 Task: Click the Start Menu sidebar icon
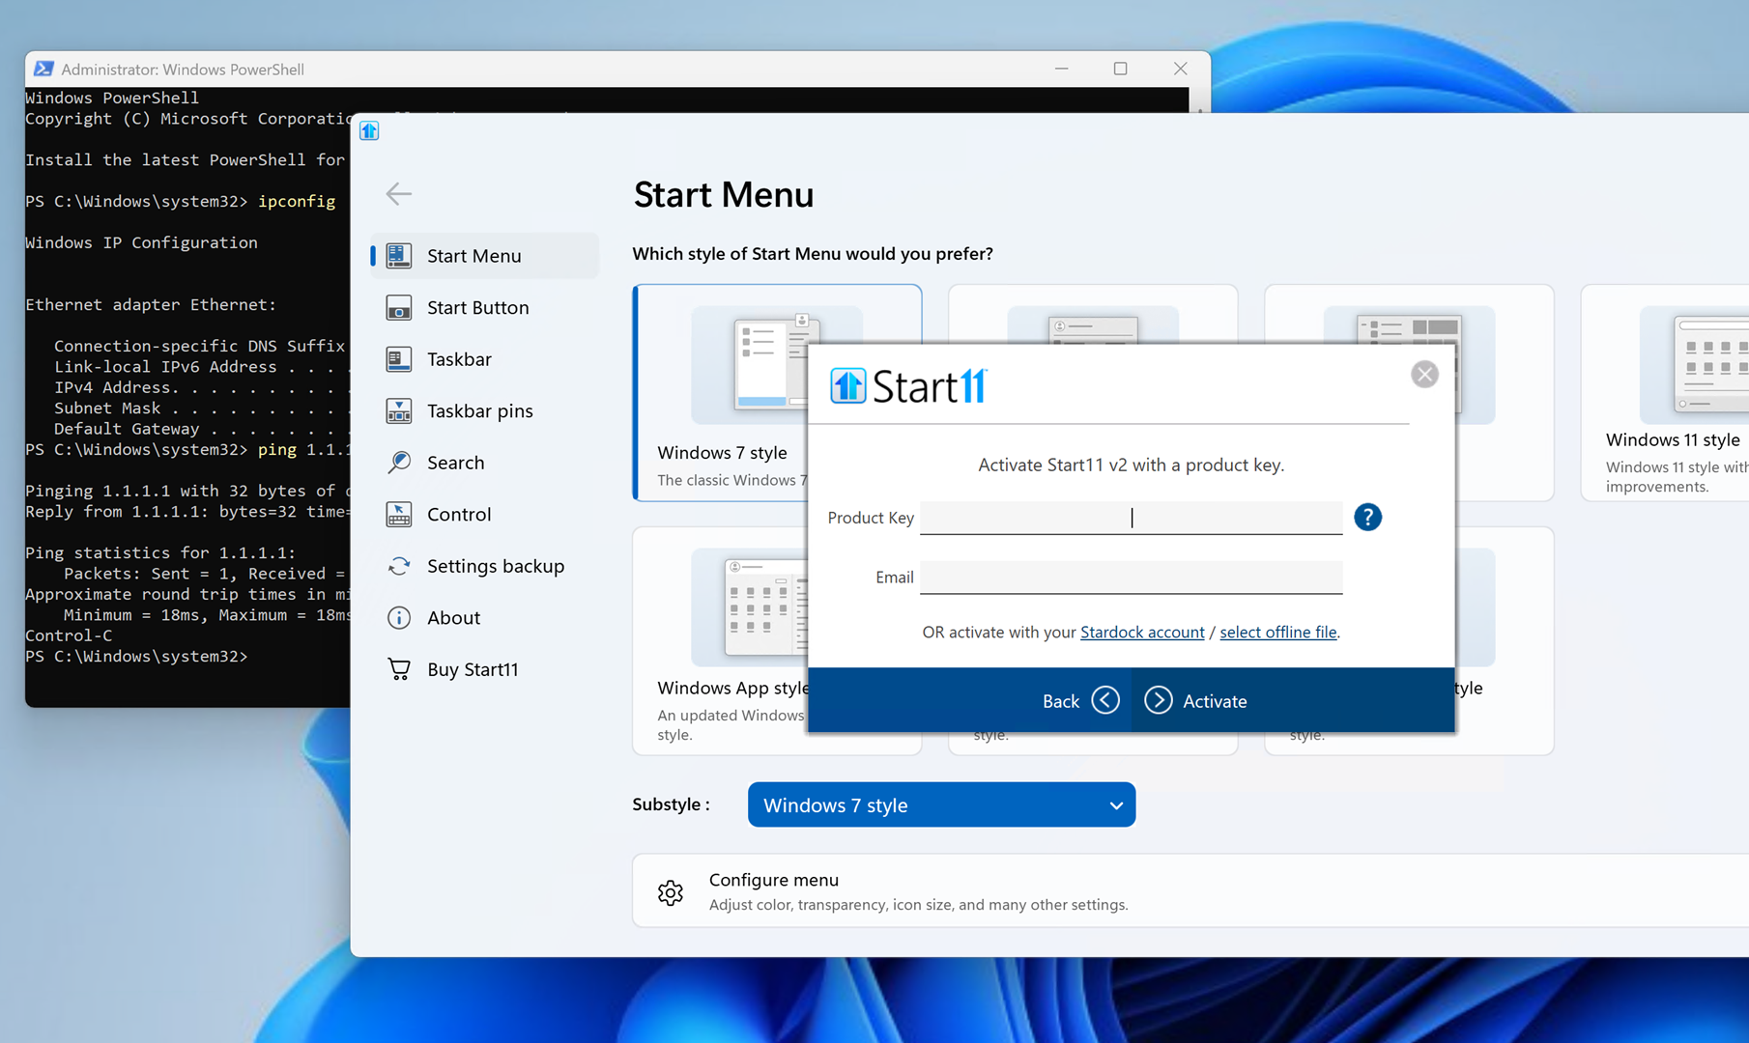[398, 256]
